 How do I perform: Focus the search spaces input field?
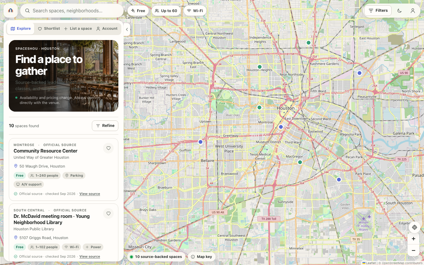pos(72,11)
